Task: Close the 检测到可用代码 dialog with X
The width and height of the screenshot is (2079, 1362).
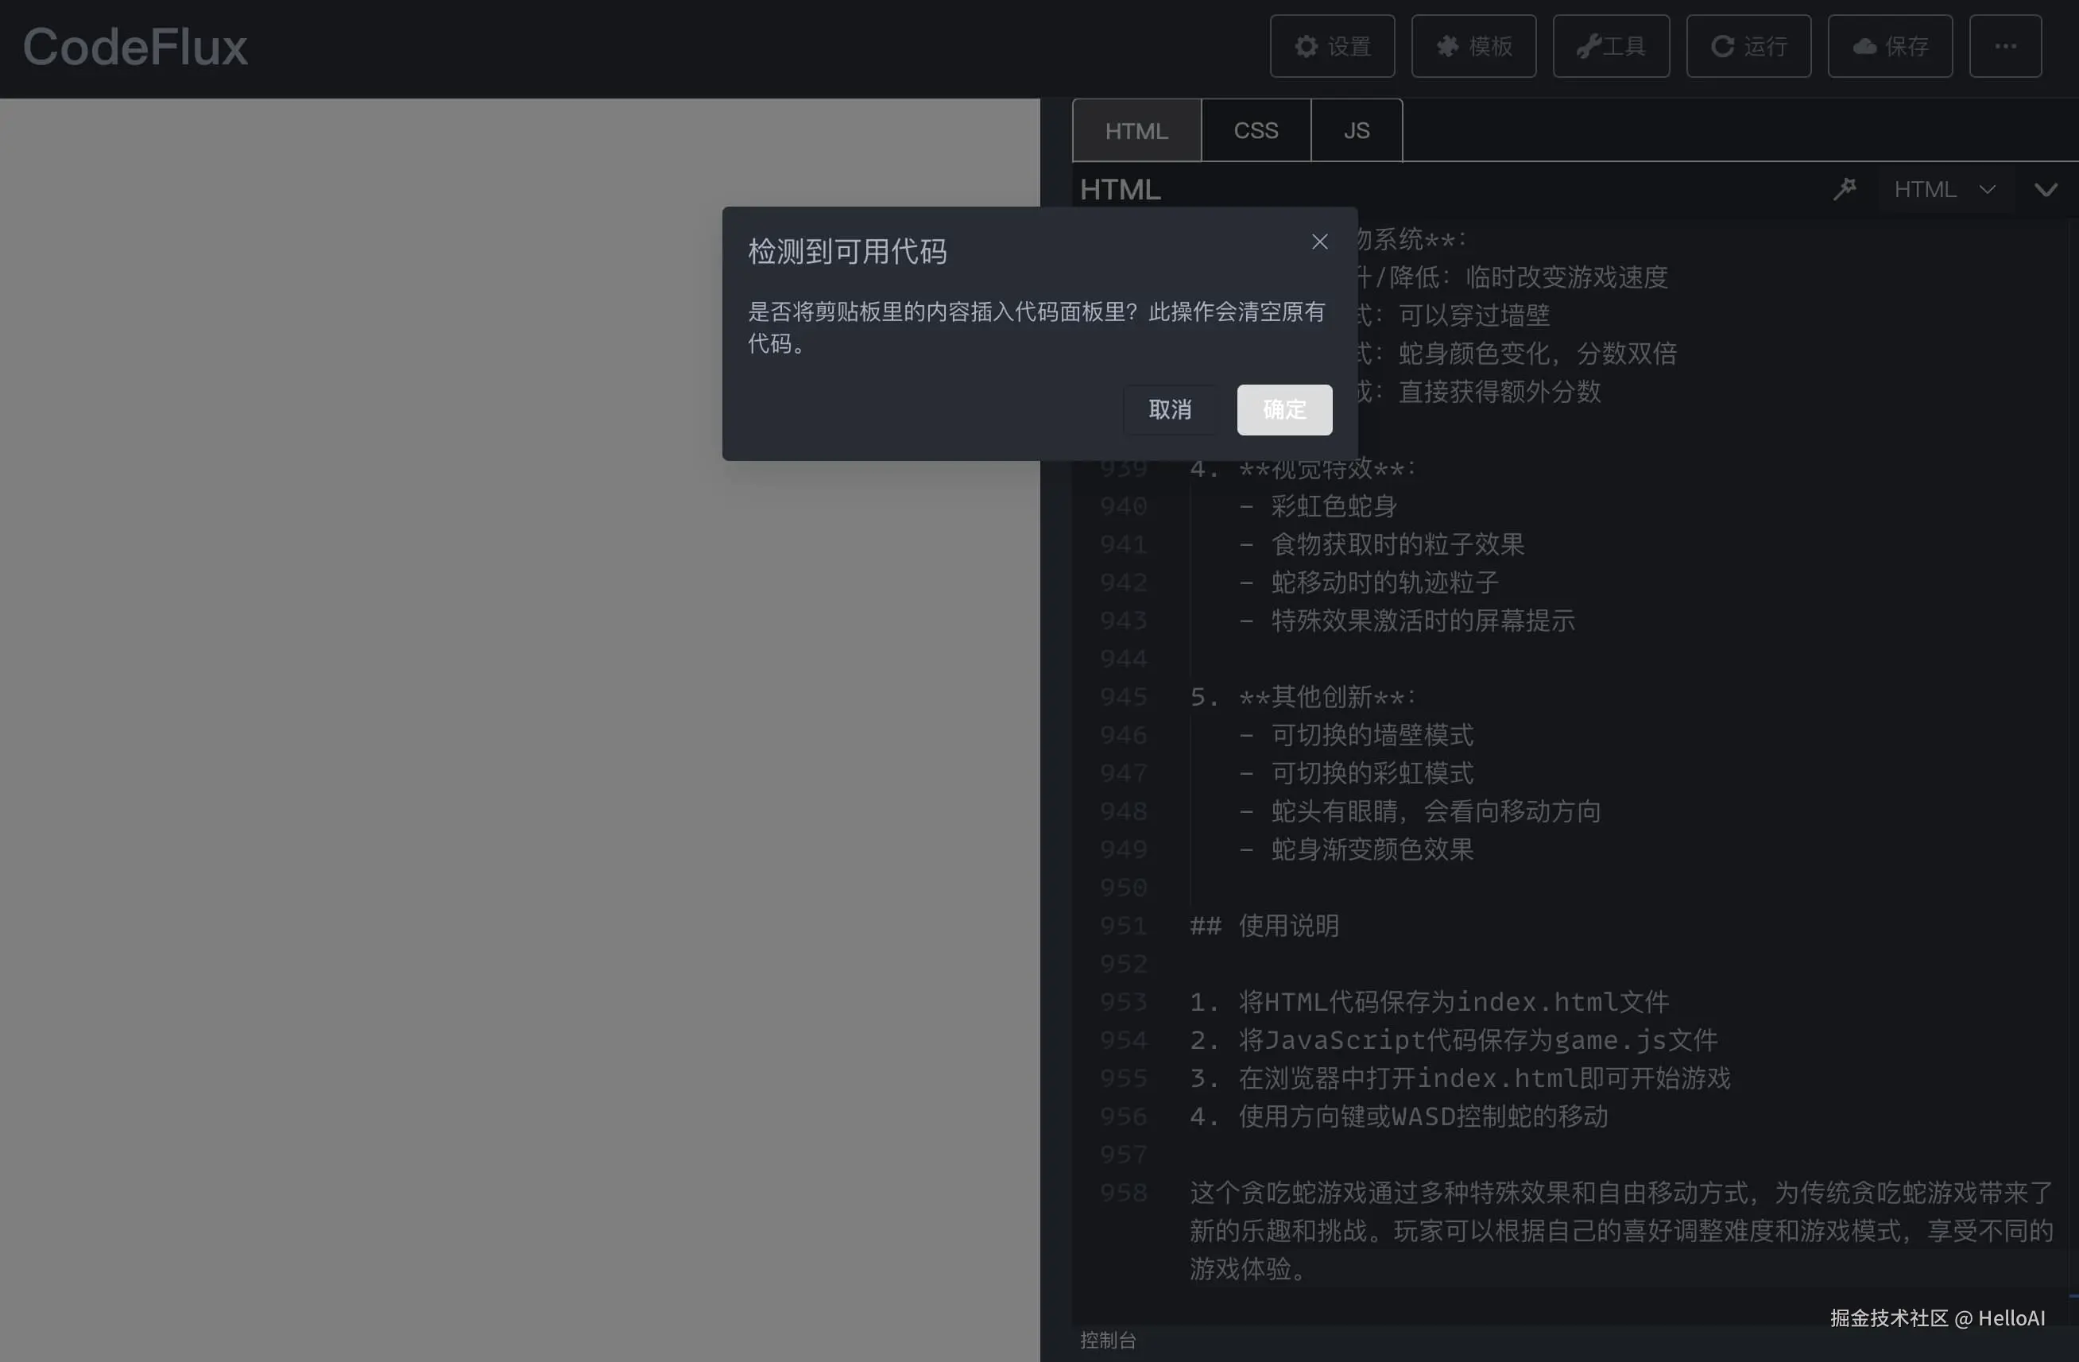Action: click(x=1319, y=242)
